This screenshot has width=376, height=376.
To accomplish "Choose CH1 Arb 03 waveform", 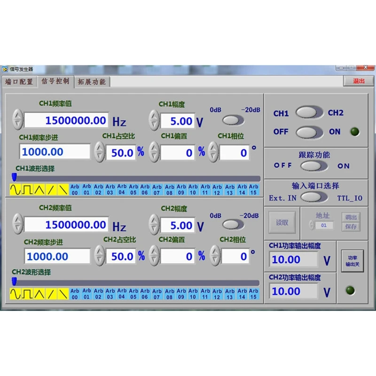I will (x=110, y=190).
